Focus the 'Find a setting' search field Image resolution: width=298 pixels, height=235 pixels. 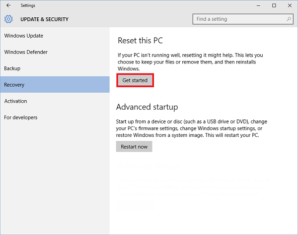(x=238, y=19)
